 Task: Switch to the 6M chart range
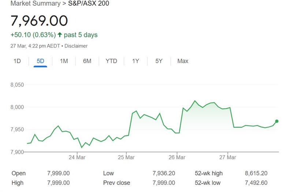(x=87, y=61)
